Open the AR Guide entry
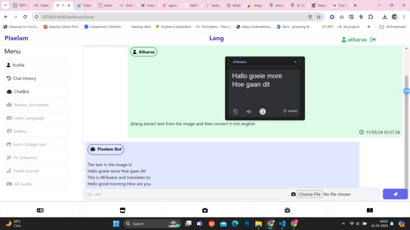Image resolution: width=410 pixels, height=230 pixels. [36, 184]
